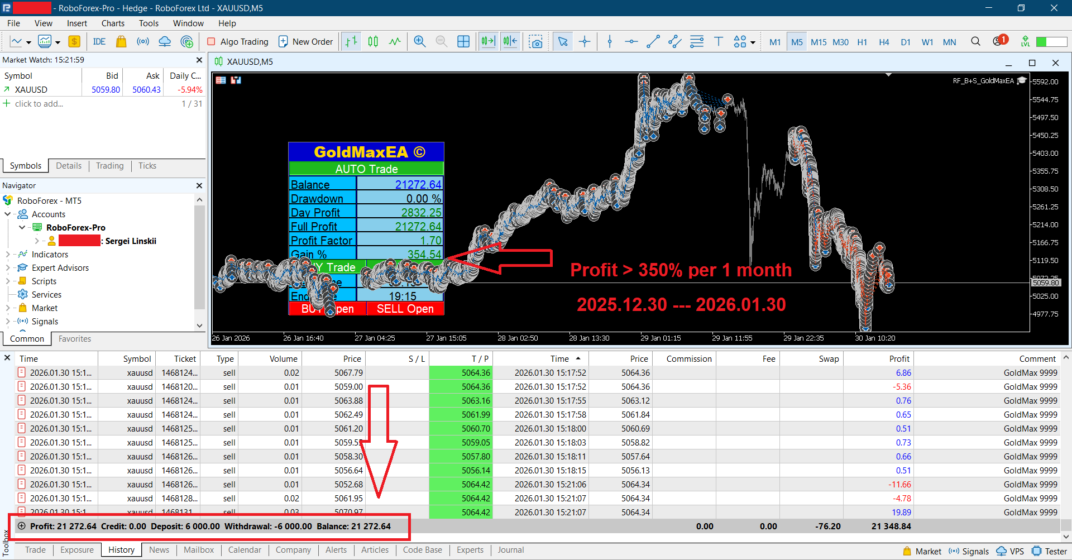
Task: Open the Services item in Navigator
Action: click(46, 294)
